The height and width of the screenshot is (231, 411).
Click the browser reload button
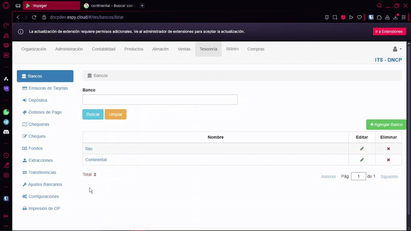(x=34, y=17)
